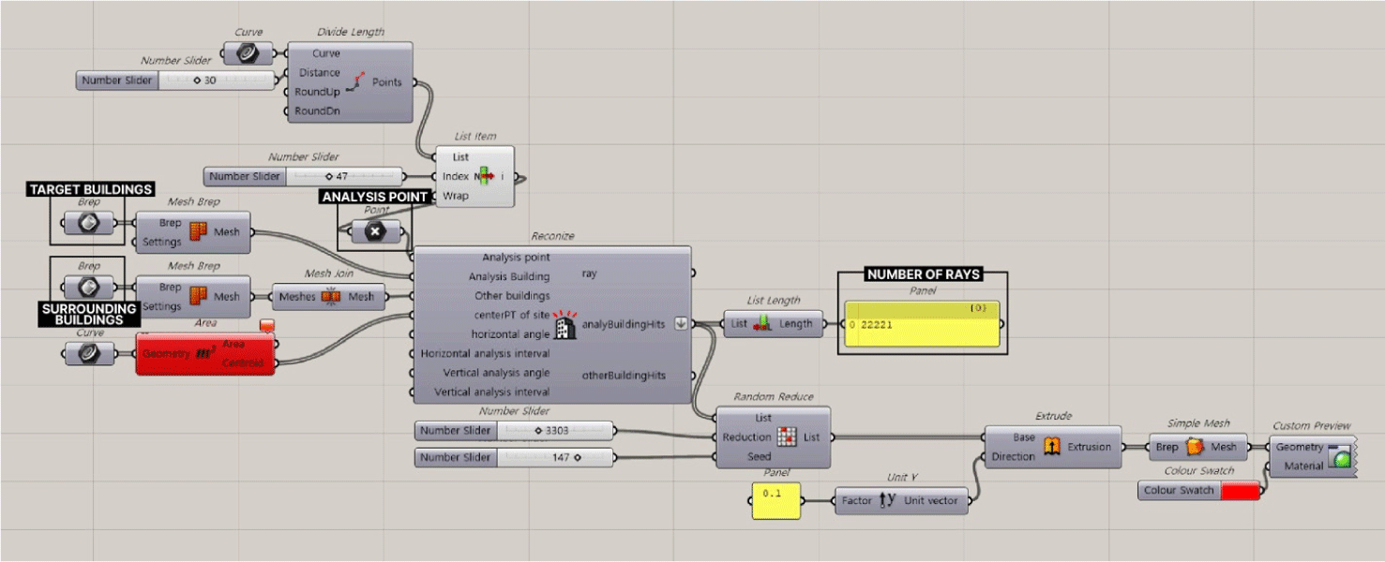Click the Reduction input on Random Reduce

coord(746,437)
